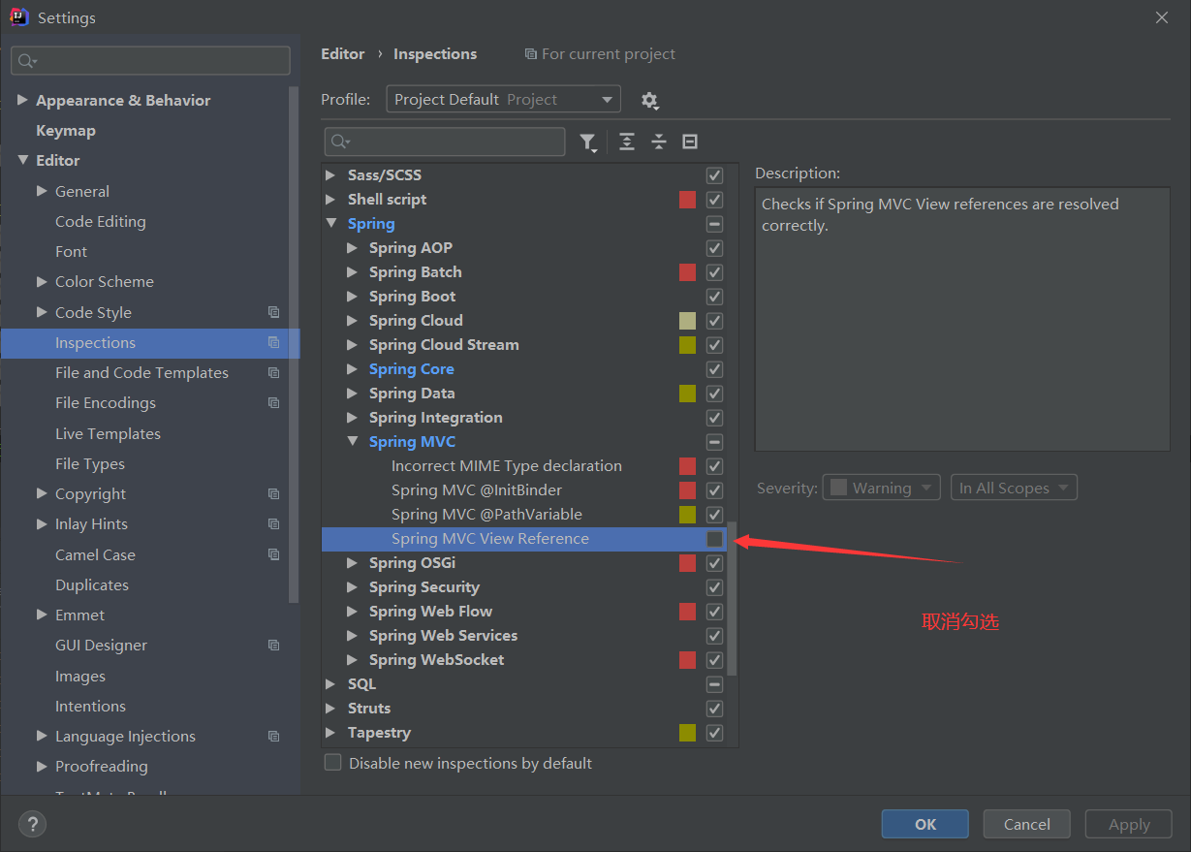
Task: Expand the Color Scheme settings node
Action: 42,281
